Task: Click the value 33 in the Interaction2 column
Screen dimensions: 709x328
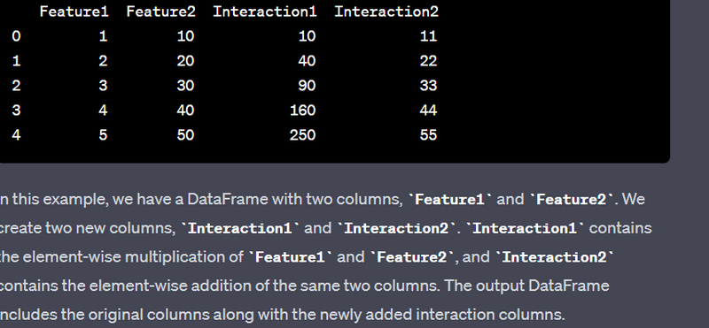Action: pyautogui.click(x=428, y=85)
